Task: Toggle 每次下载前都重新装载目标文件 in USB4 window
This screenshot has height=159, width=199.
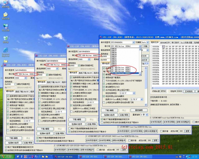Action: point(102,119)
